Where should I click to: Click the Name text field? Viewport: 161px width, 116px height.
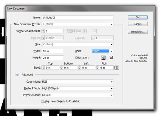click(x=78, y=18)
